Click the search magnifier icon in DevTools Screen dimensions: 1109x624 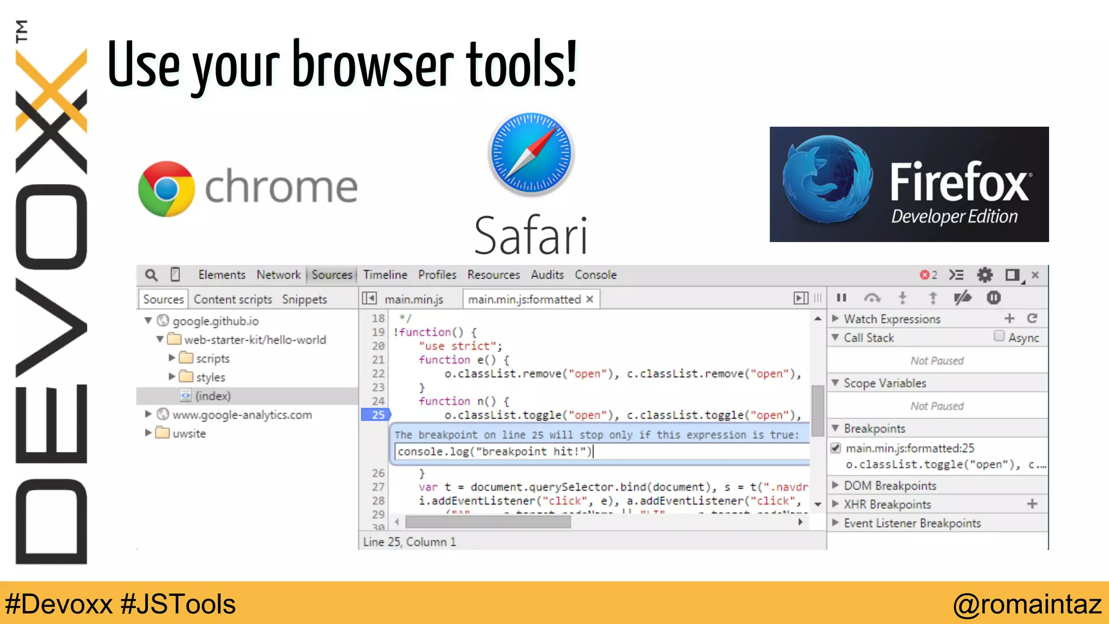click(151, 275)
